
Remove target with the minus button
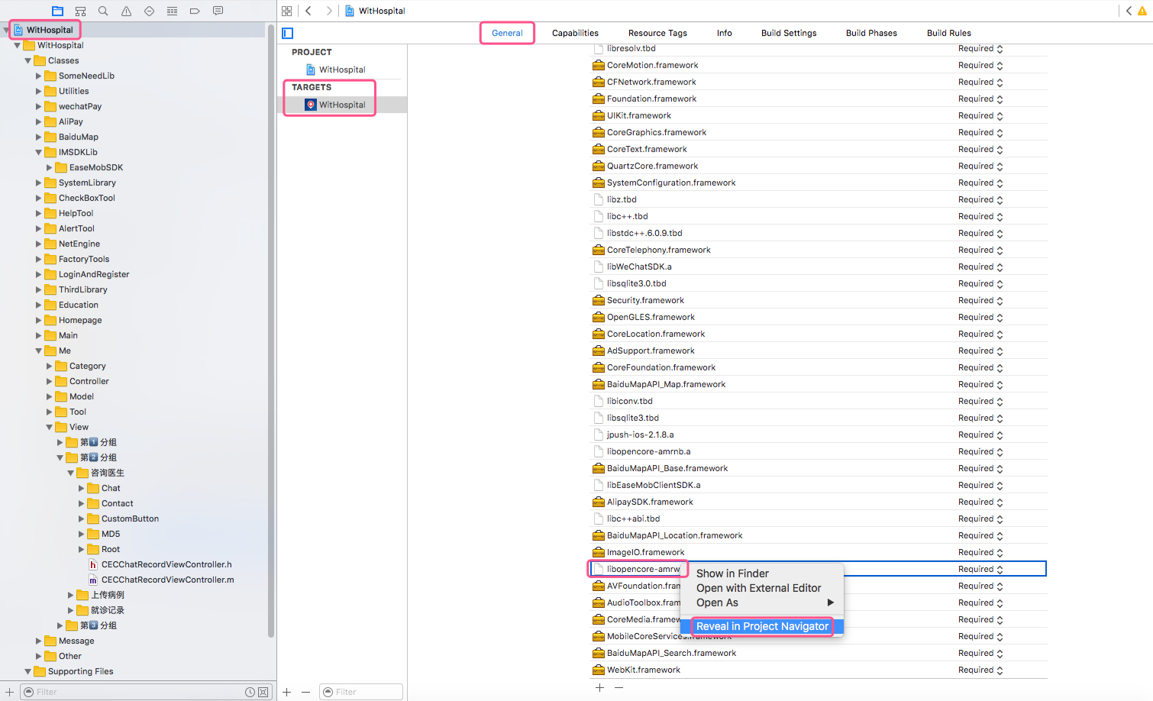click(x=305, y=692)
